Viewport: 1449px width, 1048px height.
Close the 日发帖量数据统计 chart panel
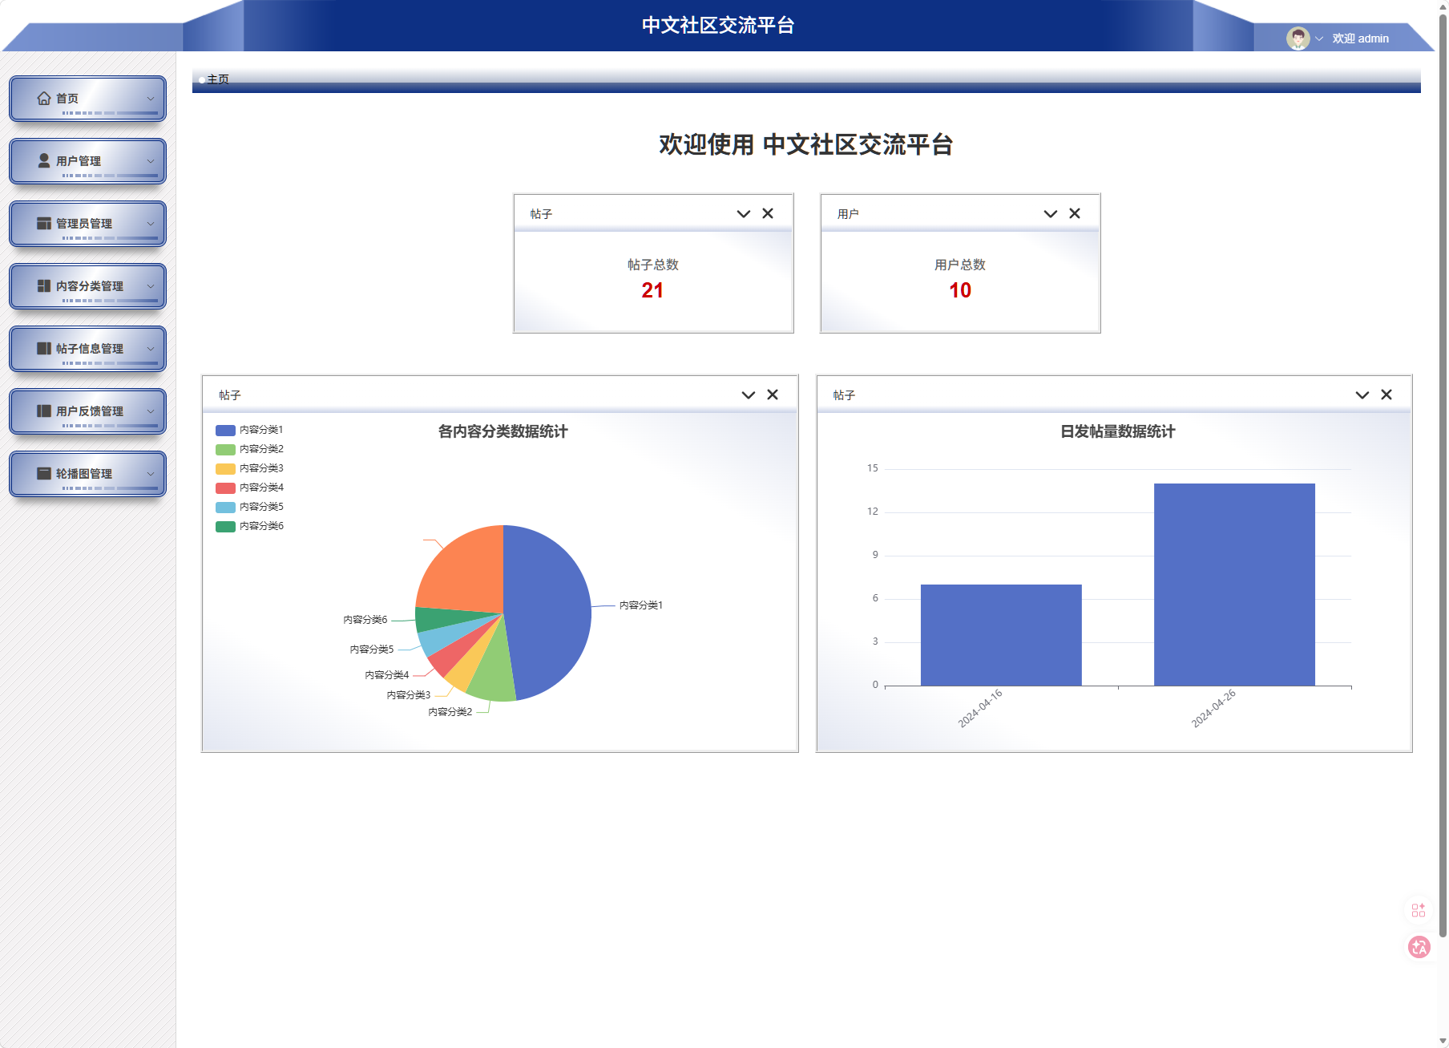tap(1386, 395)
